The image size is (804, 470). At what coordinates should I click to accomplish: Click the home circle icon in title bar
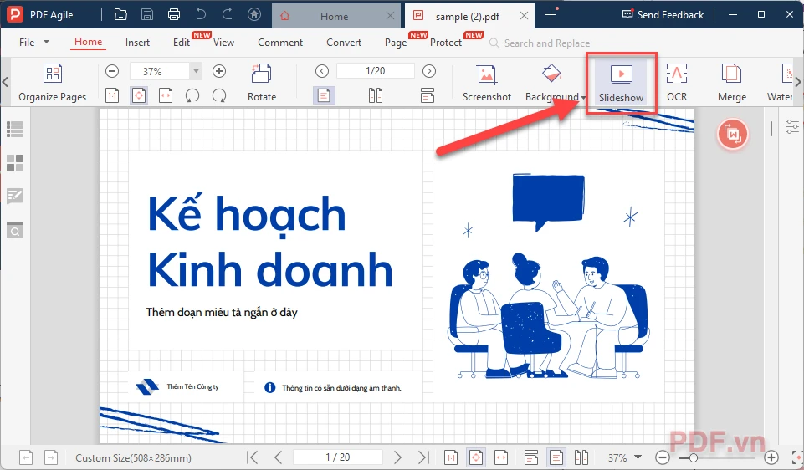pos(254,14)
